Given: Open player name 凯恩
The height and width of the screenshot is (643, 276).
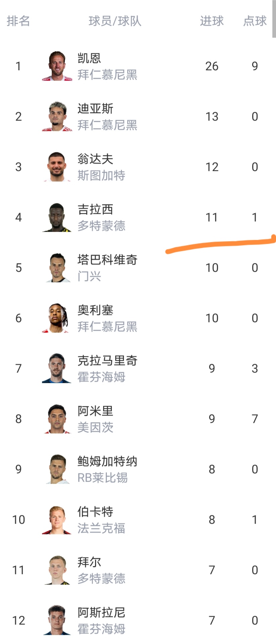Looking at the screenshot, I should pos(89,58).
